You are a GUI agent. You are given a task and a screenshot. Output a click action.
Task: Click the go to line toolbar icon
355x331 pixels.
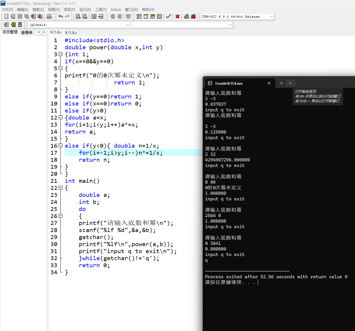click(x=101, y=16)
